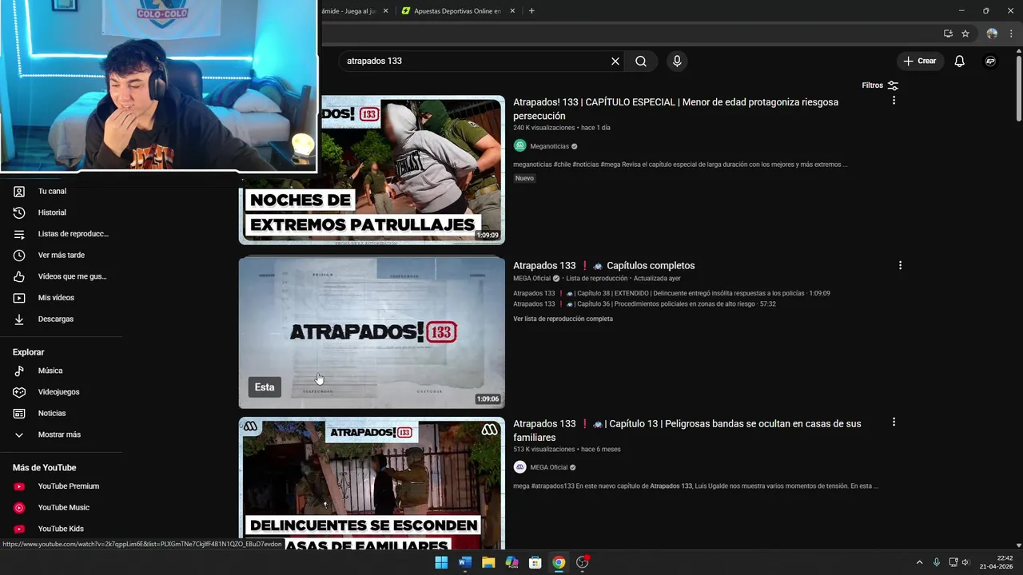
Task: Click the Crear button
Action: [x=920, y=61]
